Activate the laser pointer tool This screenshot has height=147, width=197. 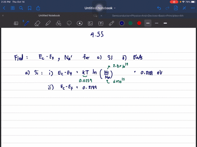click(112, 23)
